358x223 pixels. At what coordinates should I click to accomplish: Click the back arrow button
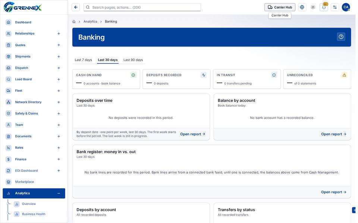[x=76, y=7]
